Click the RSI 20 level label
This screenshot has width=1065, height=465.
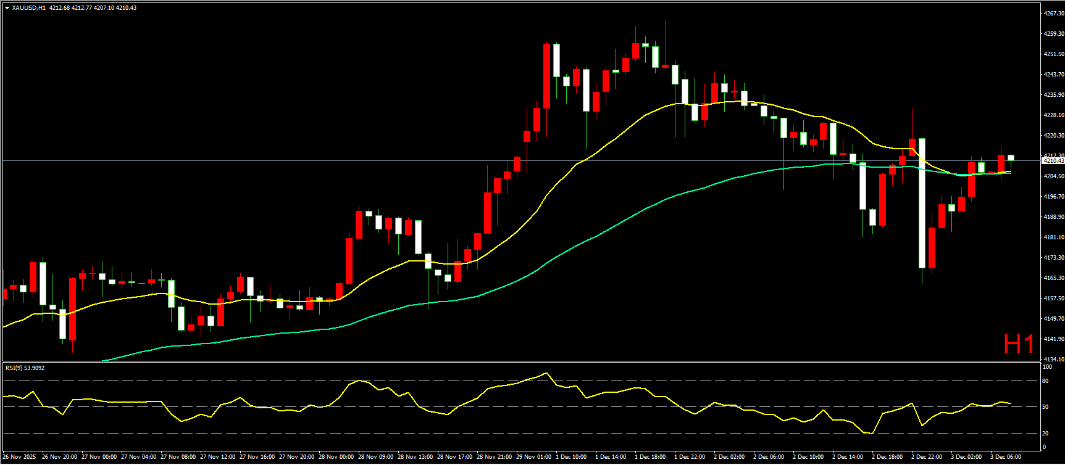pos(1045,433)
